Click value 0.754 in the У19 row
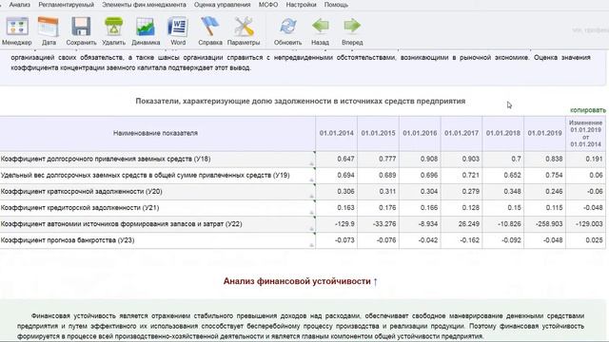This screenshot has width=609, height=342. 554,175
